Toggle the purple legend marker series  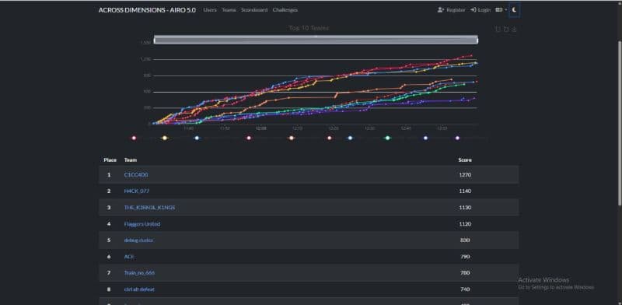tap(457, 138)
